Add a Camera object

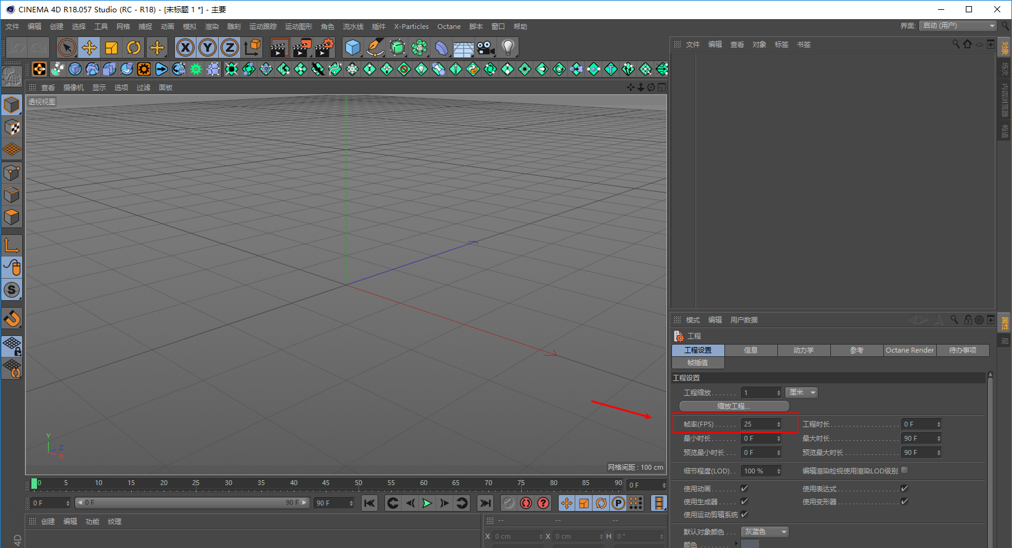coord(486,47)
